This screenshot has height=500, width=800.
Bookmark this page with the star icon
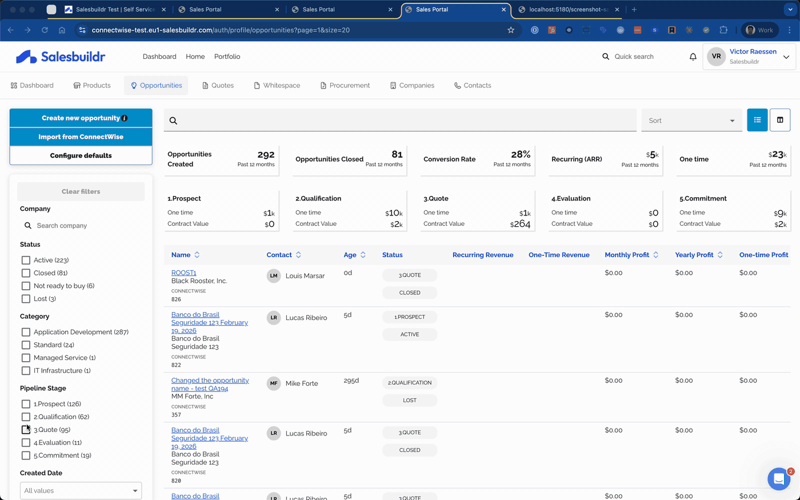pos(511,30)
